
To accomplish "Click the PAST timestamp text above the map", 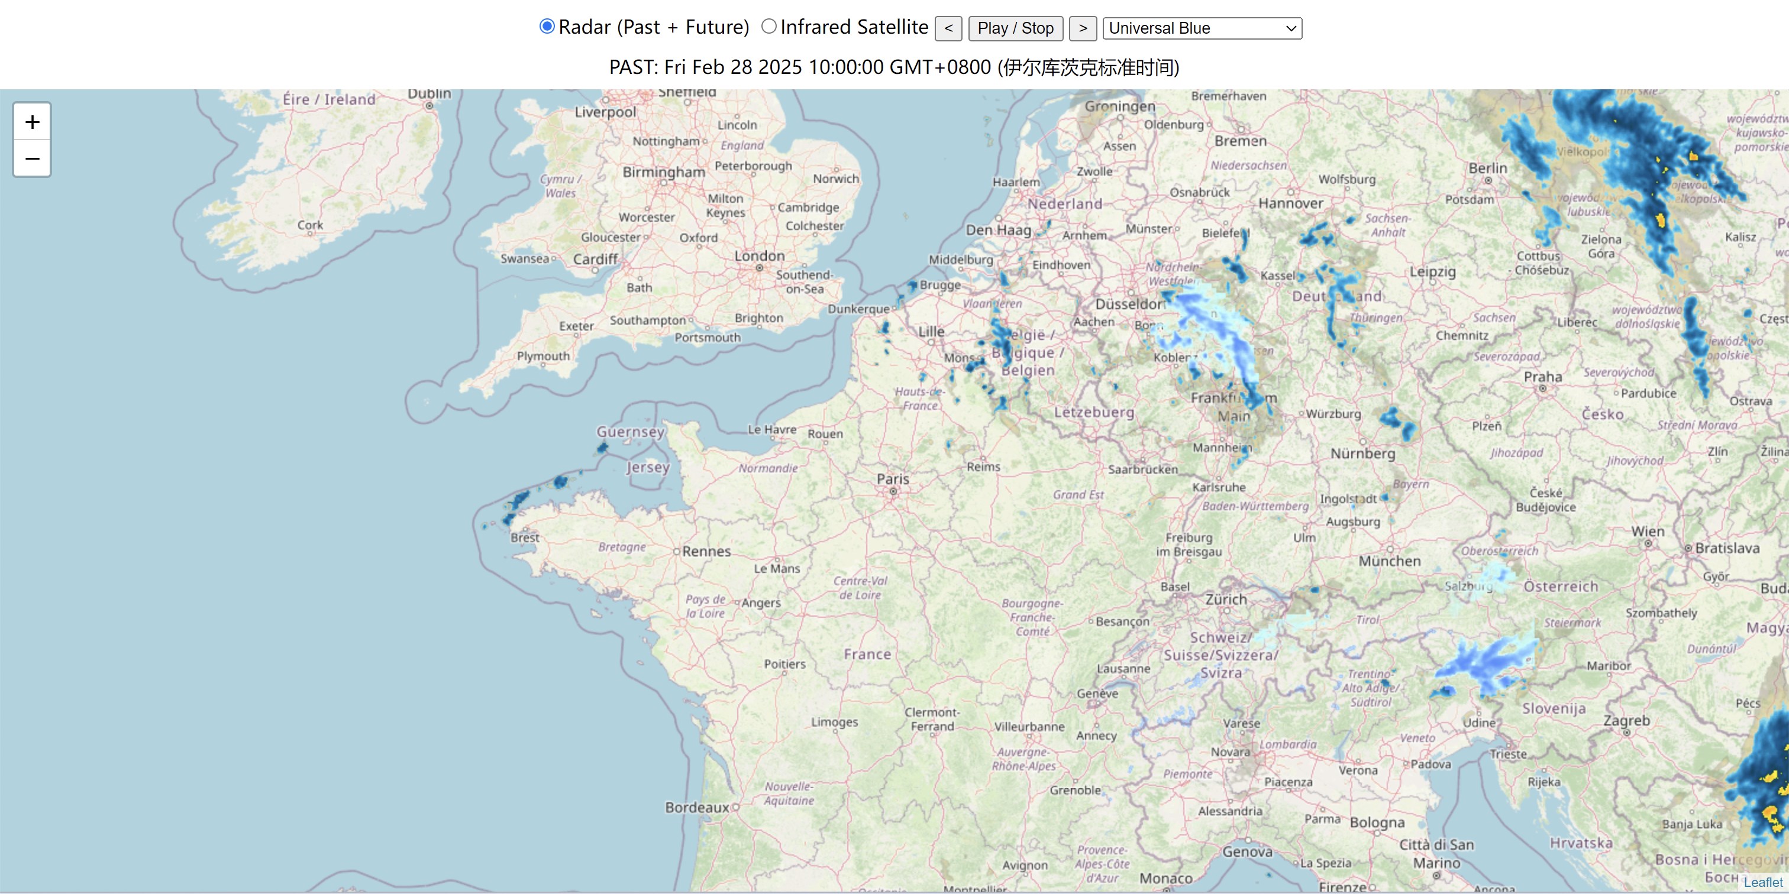I will coord(893,68).
